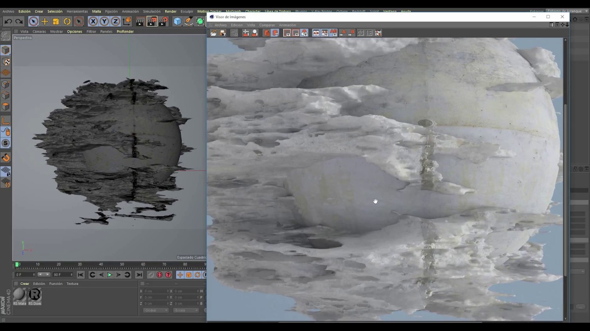Open Textura menu in material manager
Viewport: 590px width, 331px height.
72,284
